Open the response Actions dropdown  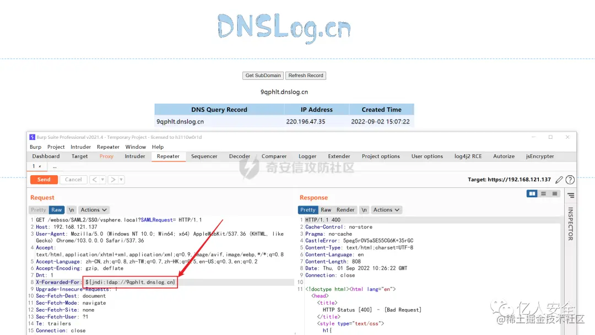click(x=386, y=210)
